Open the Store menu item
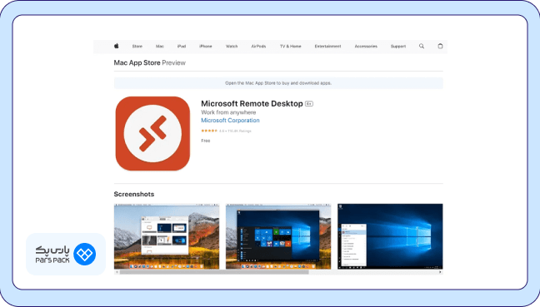Image resolution: width=540 pixels, height=307 pixels. click(137, 46)
